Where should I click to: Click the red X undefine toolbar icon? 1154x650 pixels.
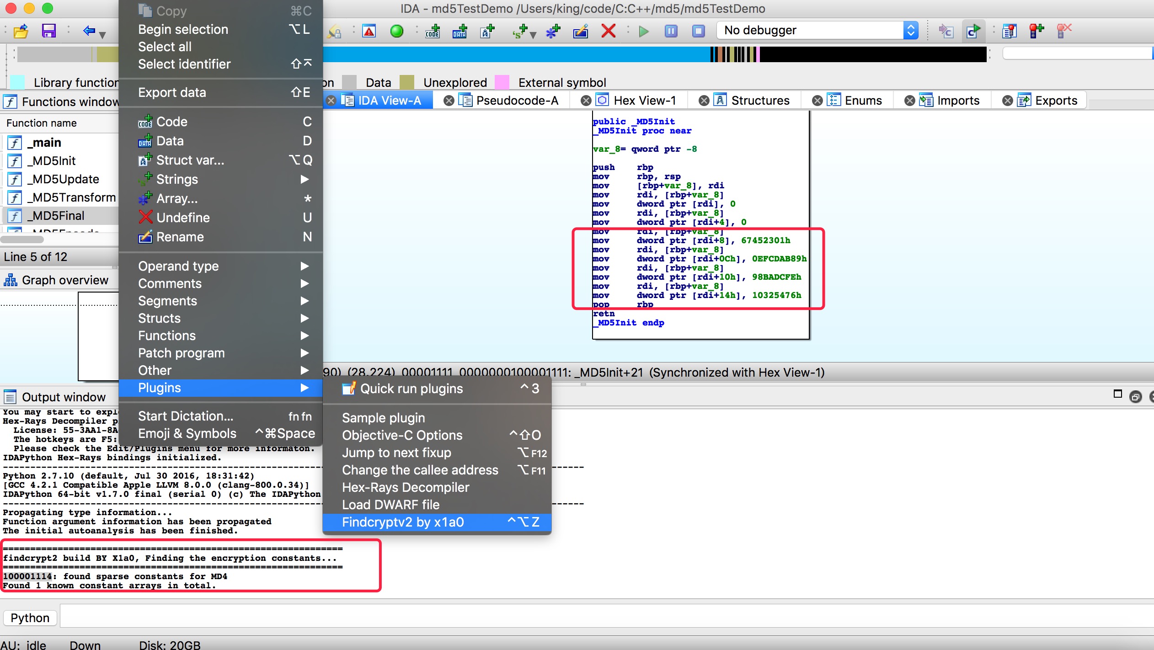pyautogui.click(x=608, y=31)
